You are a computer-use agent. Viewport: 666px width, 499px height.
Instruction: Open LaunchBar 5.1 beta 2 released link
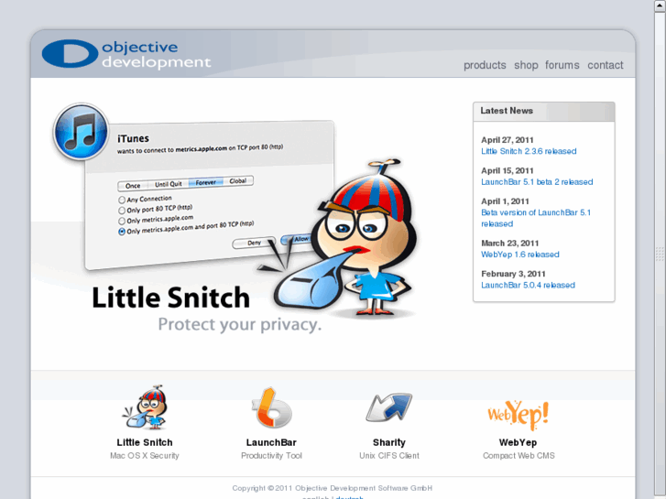tap(537, 182)
